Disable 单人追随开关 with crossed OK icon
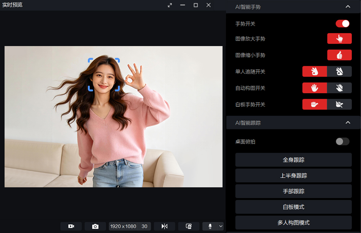This screenshot has width=361, height=233. [x=339, y=72]
